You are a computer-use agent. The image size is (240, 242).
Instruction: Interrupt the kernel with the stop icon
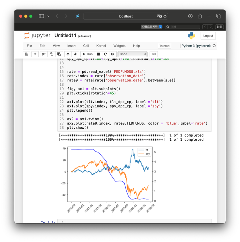coord(98,54)
